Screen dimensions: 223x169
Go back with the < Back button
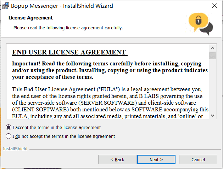point(117,159)
